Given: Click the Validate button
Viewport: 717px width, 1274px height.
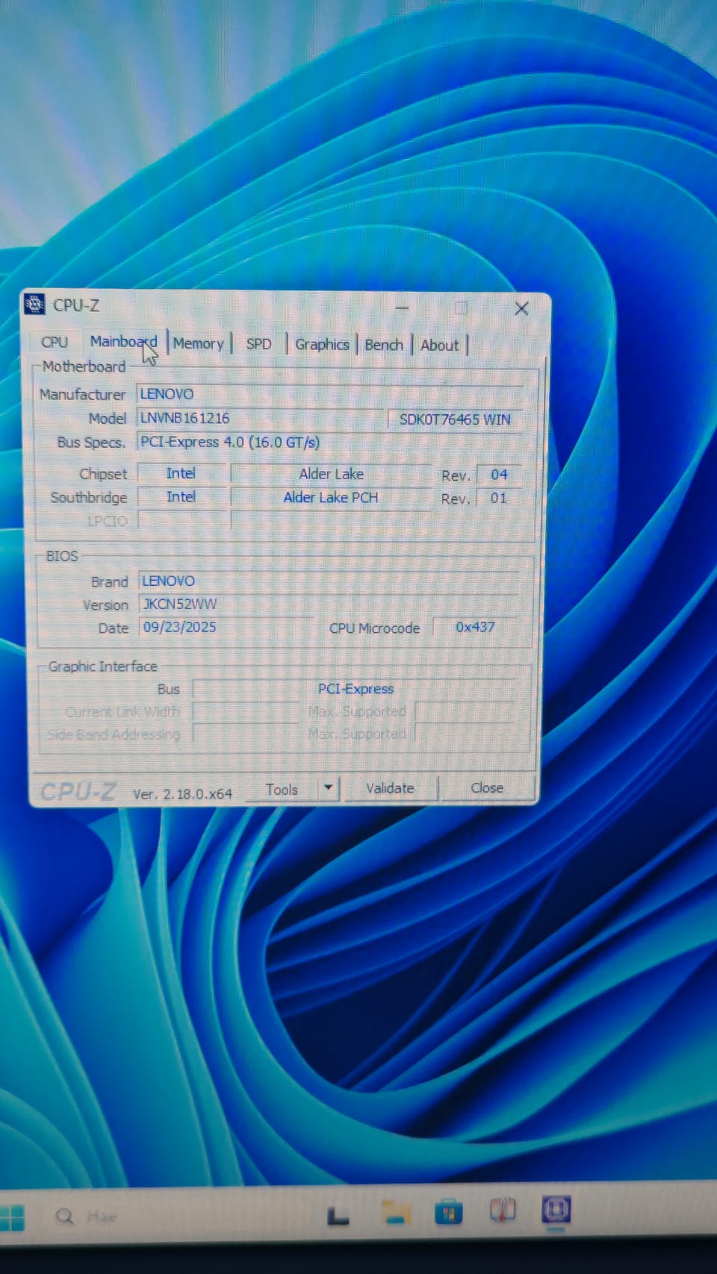Looking at the screenshot, I should tap(389, 787).
